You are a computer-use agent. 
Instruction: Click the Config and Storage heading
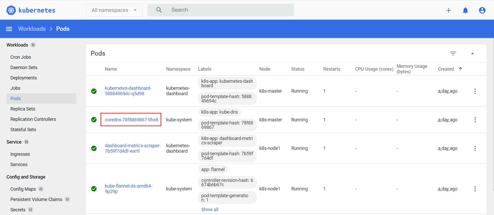click(x=26, y=177)
